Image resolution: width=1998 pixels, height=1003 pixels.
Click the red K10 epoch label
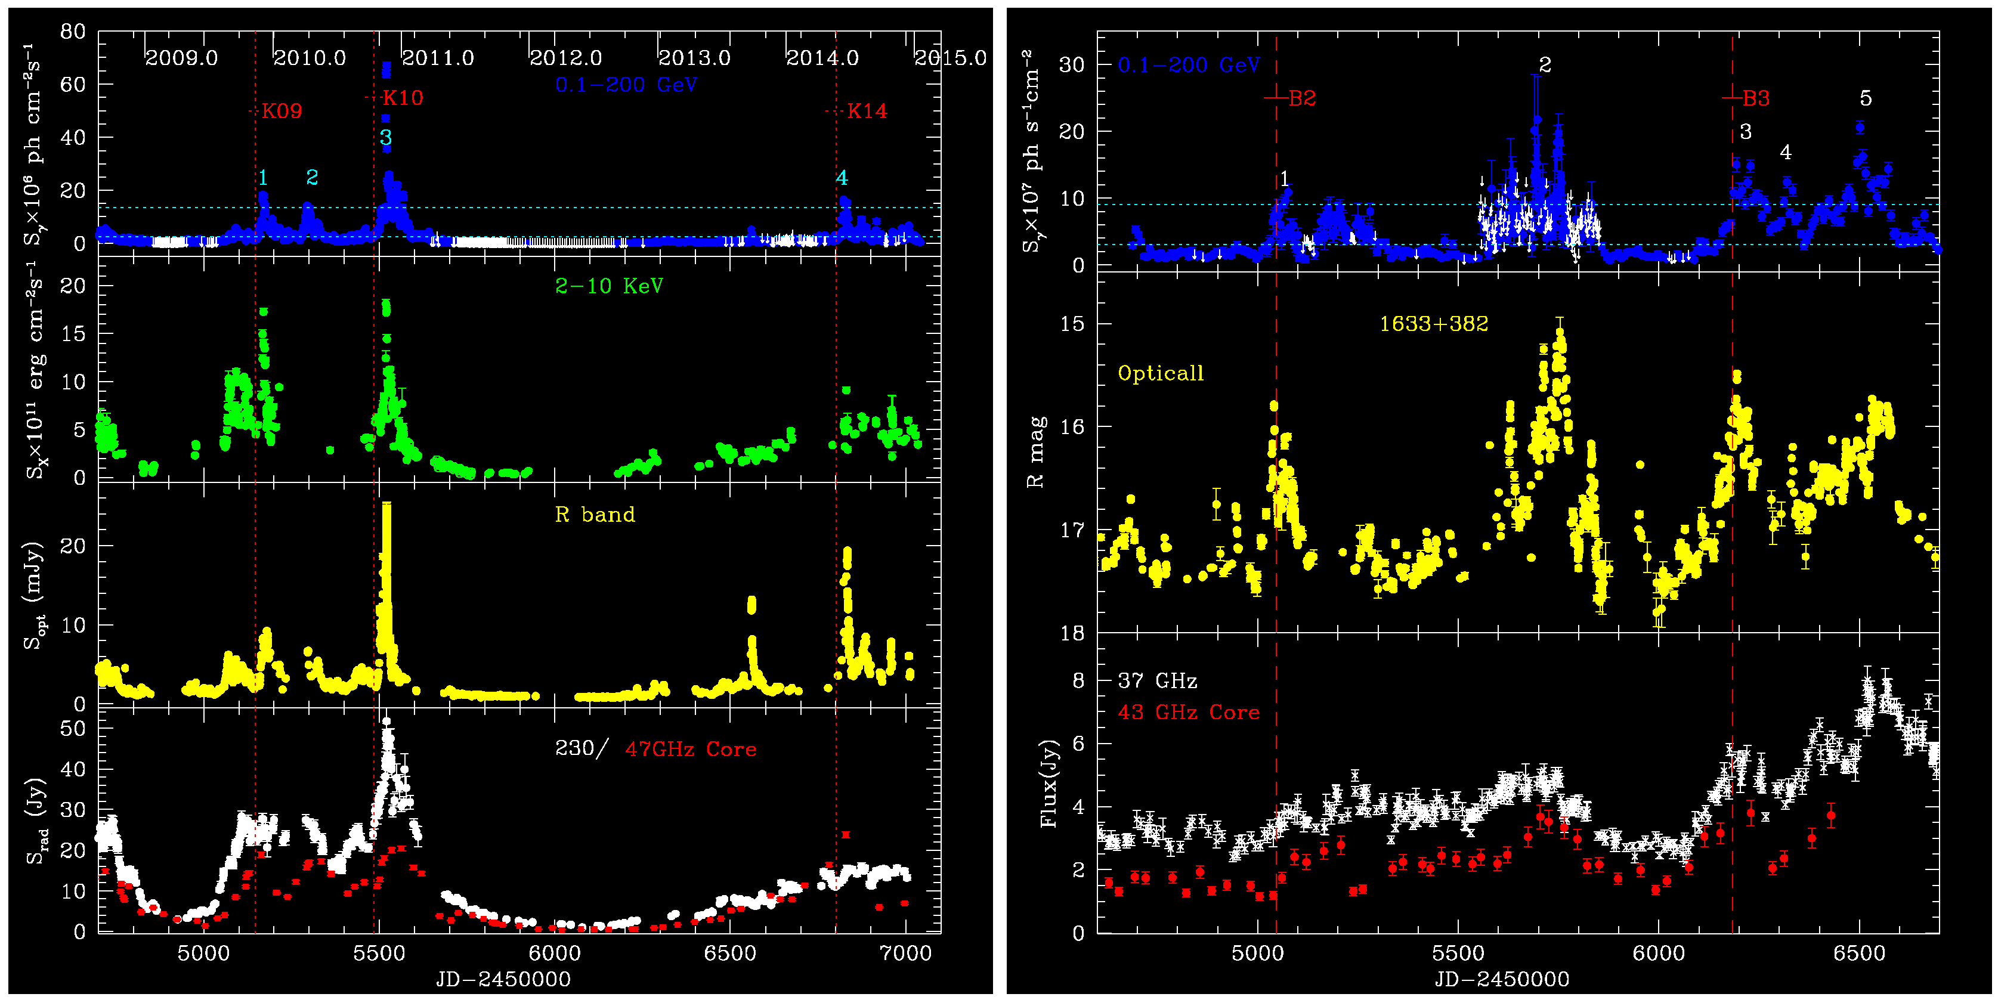[x=403, y=98]
